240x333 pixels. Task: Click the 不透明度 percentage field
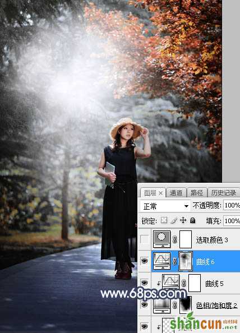coord(232,205)
